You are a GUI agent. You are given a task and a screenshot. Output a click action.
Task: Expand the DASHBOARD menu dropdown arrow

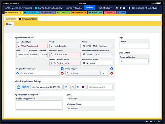click(21, 12)
